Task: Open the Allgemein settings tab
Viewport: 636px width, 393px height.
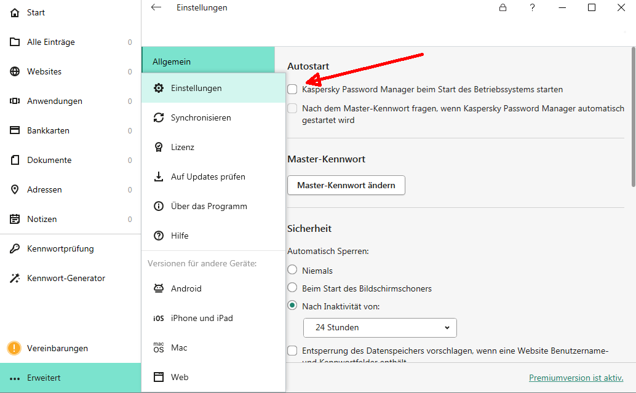Action: point(208,60)
